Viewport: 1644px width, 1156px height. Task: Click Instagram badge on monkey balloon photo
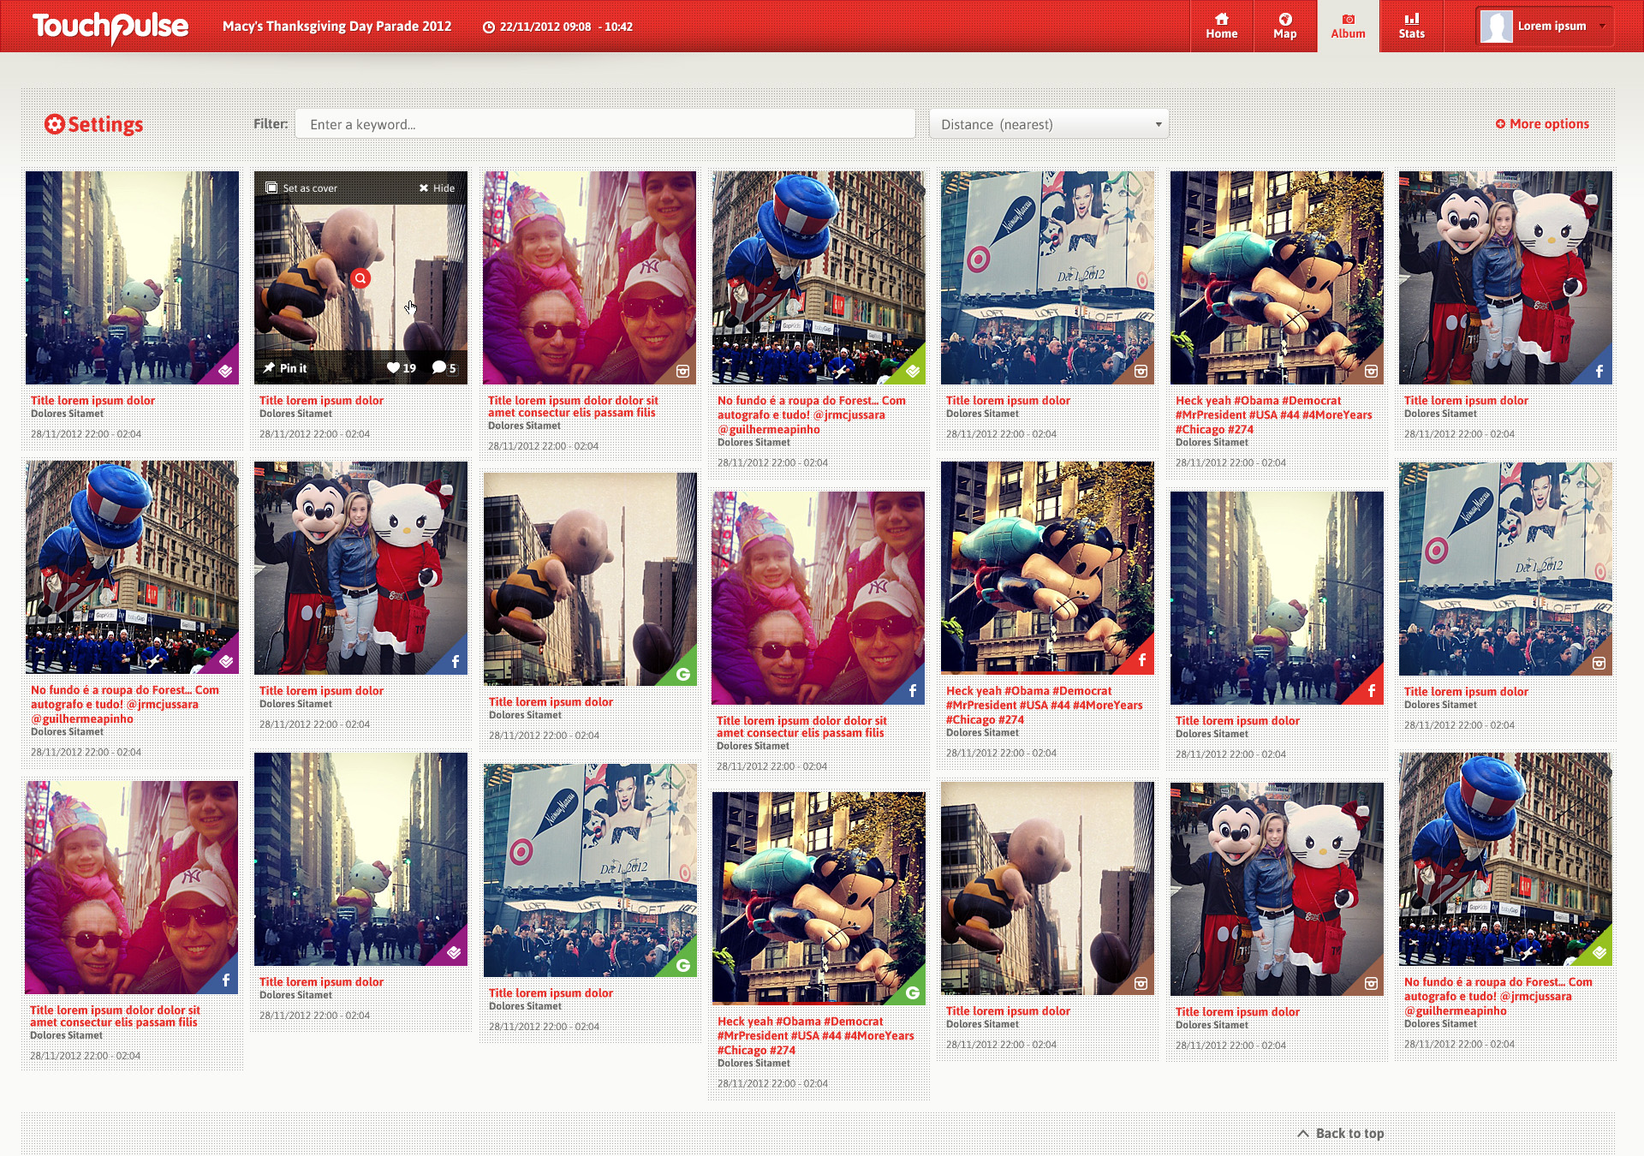1371,371
